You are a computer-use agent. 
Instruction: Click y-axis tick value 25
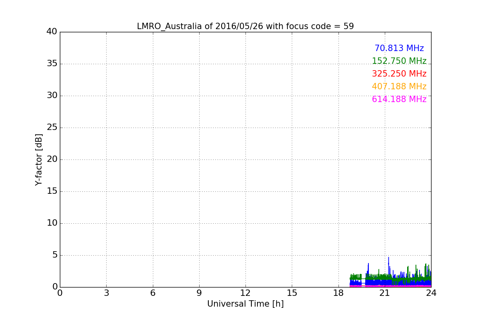click(x=52, y=128)
